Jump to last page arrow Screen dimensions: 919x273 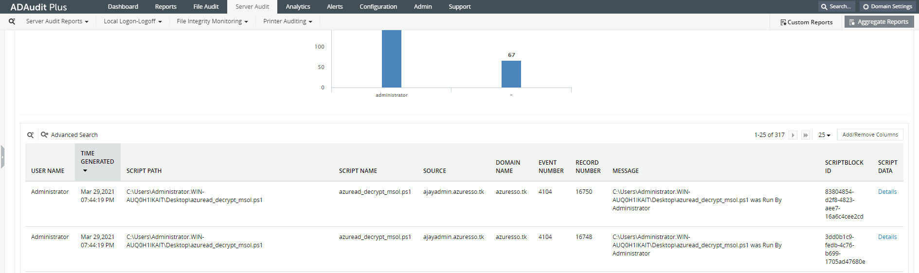pyautogui.click(x=806, y=135)
